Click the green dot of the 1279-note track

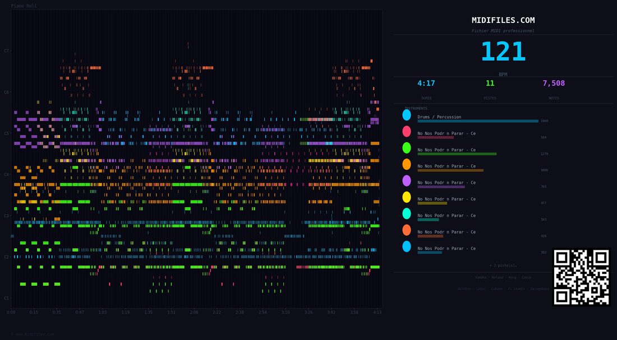(407, 148)
